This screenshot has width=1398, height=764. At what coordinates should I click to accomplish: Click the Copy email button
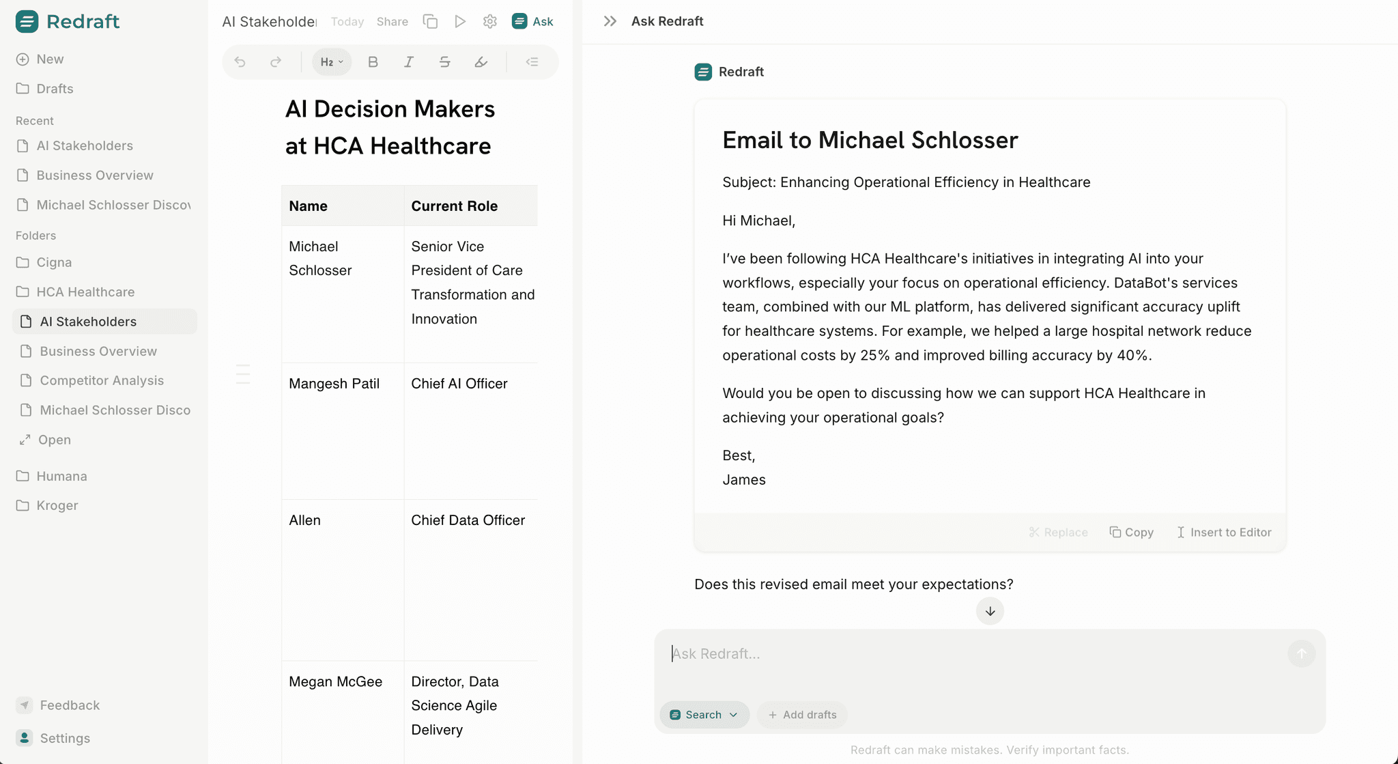(1131, 532)
